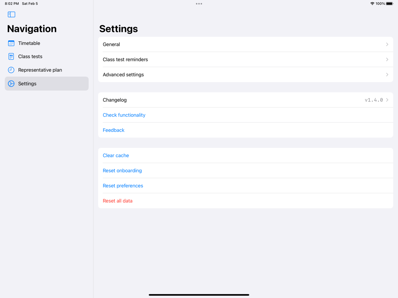Screen dimensions: 398x298
Task: Click the Class tests document icon
Action: pyautogui.click(x=11, y=56)
